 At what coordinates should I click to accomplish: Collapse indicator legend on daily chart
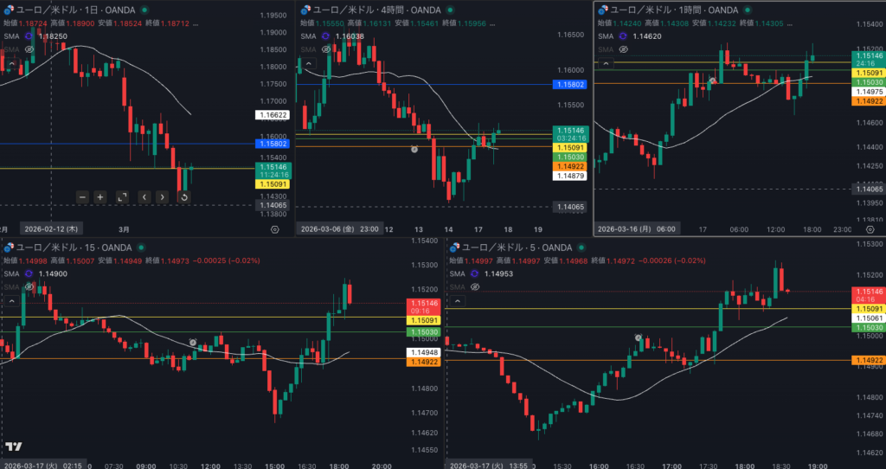(10, 63)
